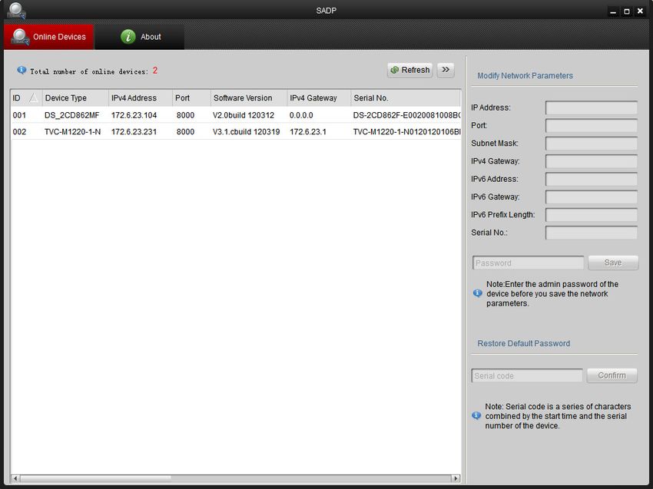Click serial number starting DS-2CD862F-E002
This screenshot has width=653, height=489.
pos(406,115)
